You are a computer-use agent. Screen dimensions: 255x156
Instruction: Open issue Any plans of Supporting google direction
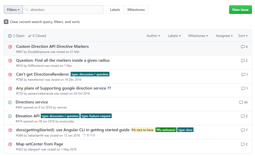pos(63,88)
